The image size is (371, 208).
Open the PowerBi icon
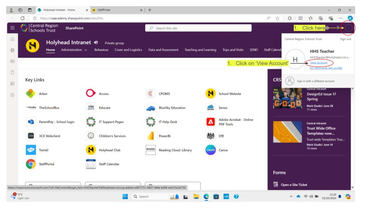point(151,136)
